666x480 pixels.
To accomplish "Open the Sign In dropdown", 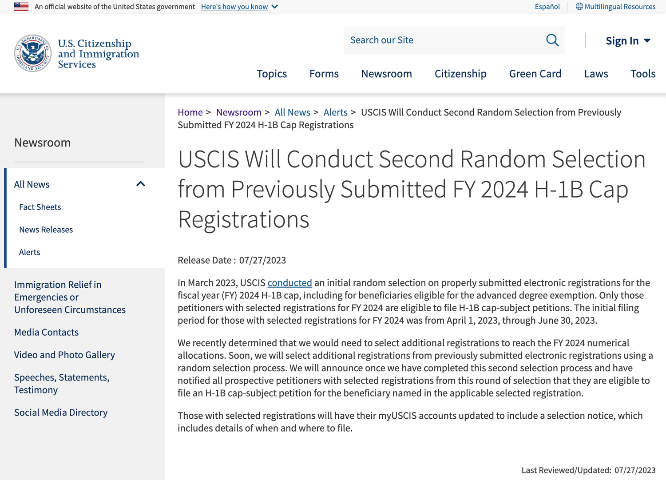I will (628, 41).
